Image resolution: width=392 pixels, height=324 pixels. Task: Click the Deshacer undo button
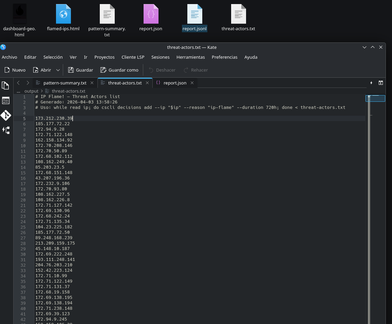coord(162,70)
